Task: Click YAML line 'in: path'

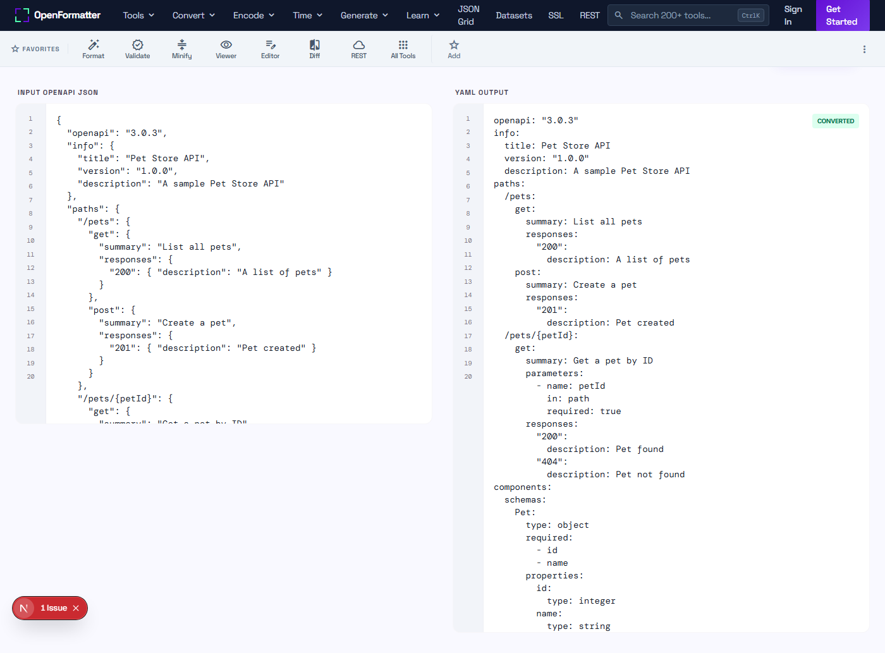Action: coord(568,399)
